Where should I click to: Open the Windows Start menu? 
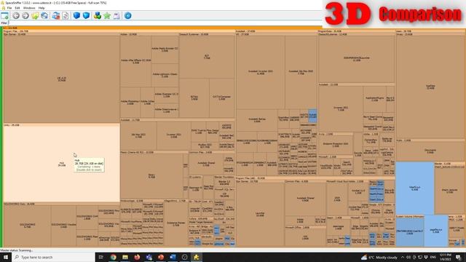click(5, 257)
